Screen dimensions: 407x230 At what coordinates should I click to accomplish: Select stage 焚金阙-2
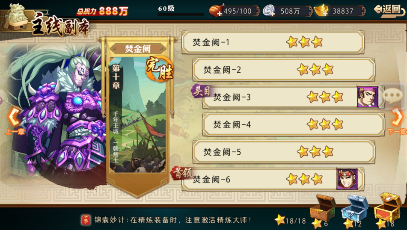[284, 70]
